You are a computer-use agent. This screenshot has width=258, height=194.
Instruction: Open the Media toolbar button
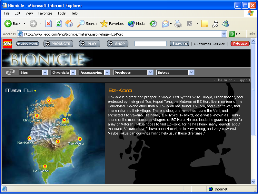[x=136, y=24]
